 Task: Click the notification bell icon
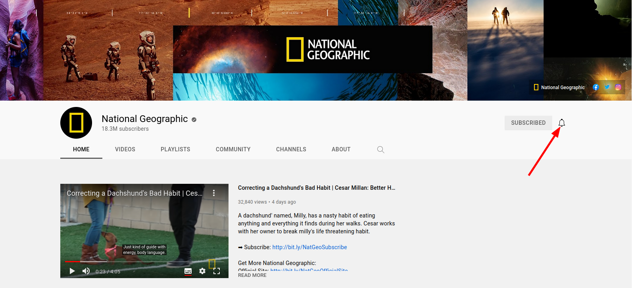coord(561,123)
